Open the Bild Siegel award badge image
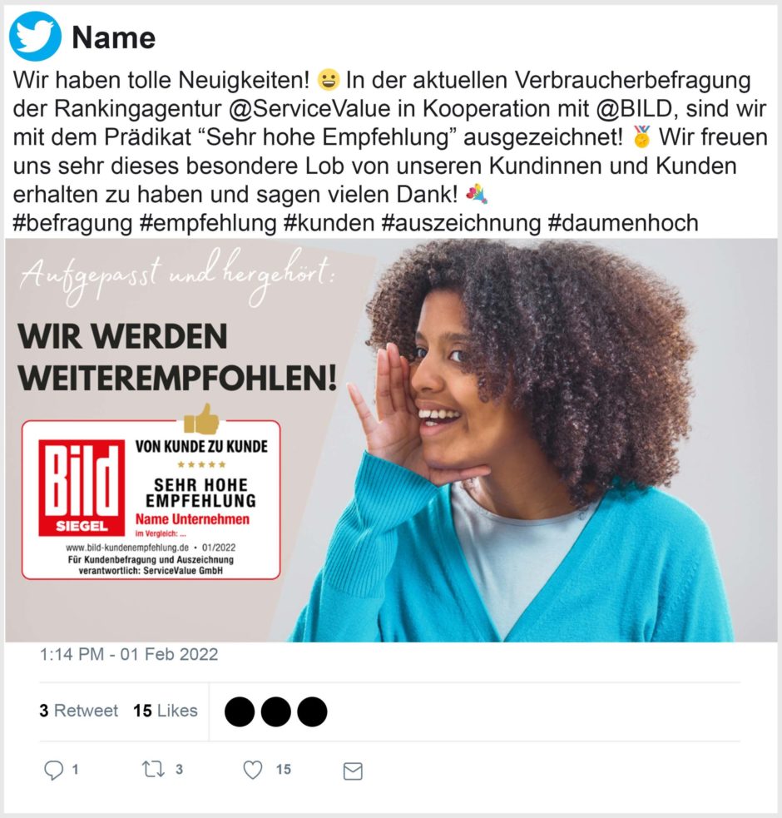The width and height of the screenshot is (782, 818). point(151,499)
